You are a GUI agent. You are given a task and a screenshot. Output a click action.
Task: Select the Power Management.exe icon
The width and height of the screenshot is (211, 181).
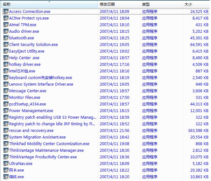tap(6, 110)
